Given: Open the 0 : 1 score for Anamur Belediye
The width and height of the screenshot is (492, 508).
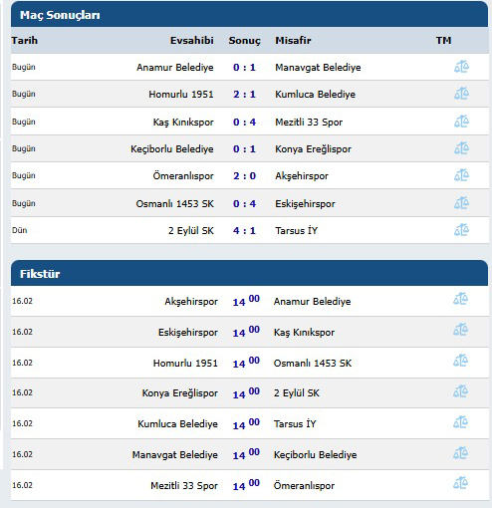Looking at the screenshot, I should (244, 68).
